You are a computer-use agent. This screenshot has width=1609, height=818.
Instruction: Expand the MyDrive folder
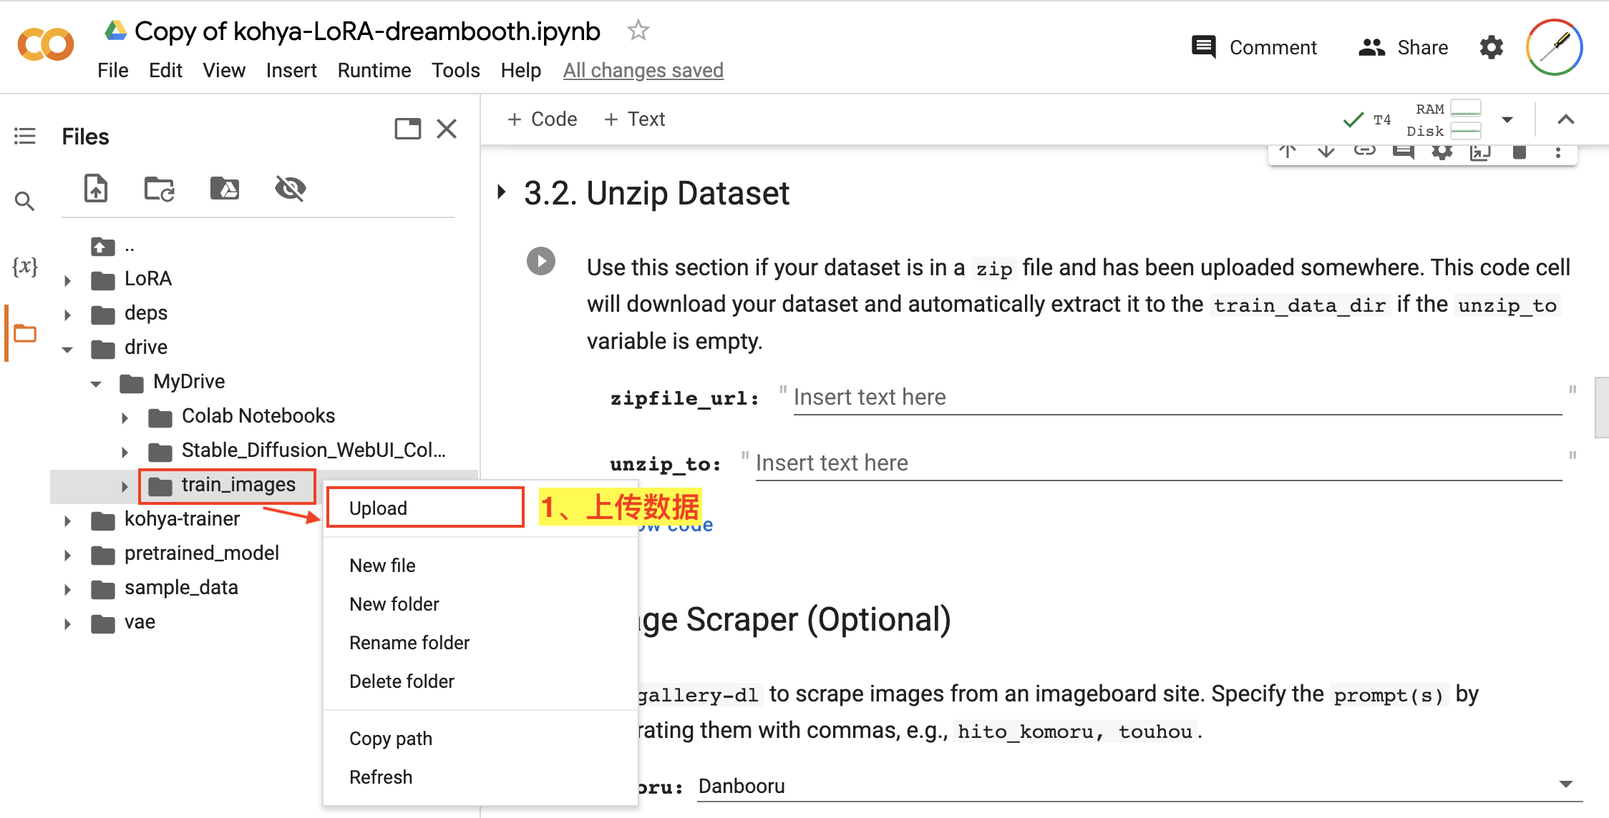(x=96, y=383)
